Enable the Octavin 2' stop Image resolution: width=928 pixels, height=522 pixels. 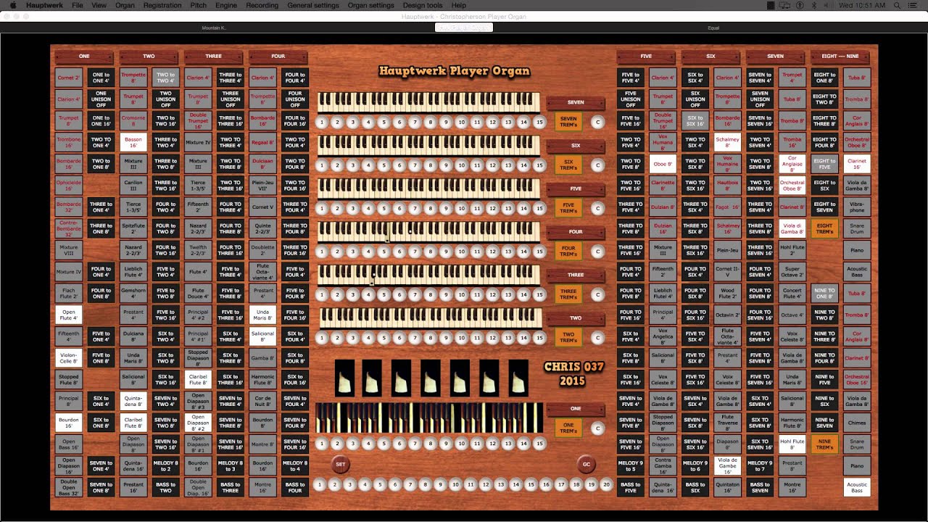[727, 315]
